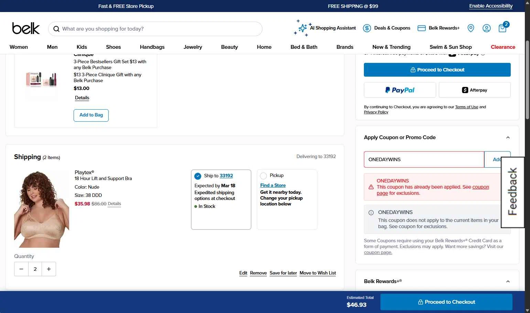The image size is (530, 313).
Task: Click the Deals & Coupons link
Action: [392, 28]
